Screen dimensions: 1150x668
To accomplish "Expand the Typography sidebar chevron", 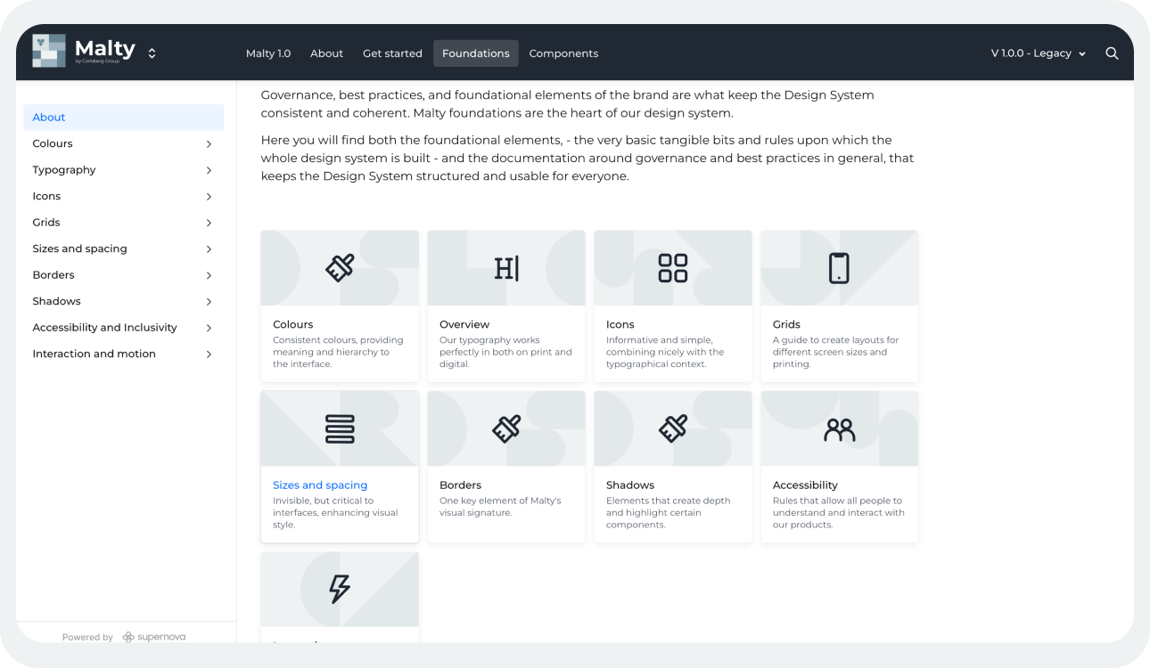I will (x=209, y=170).
